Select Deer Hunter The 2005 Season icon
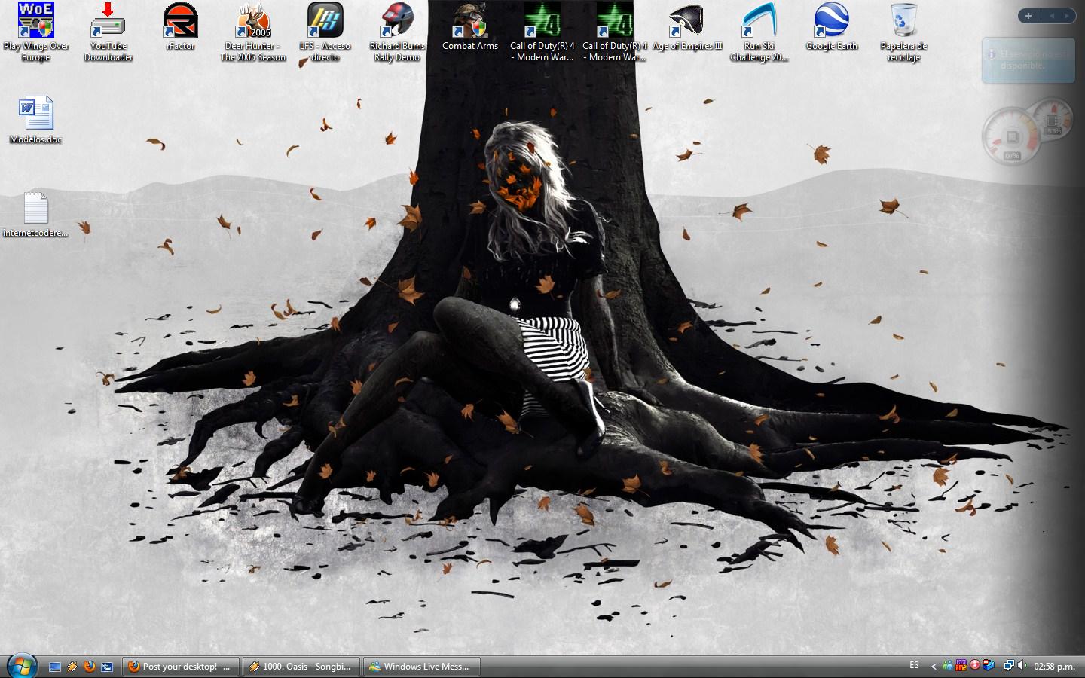Viewport: 1085px width, 678px height. (253, 32)
